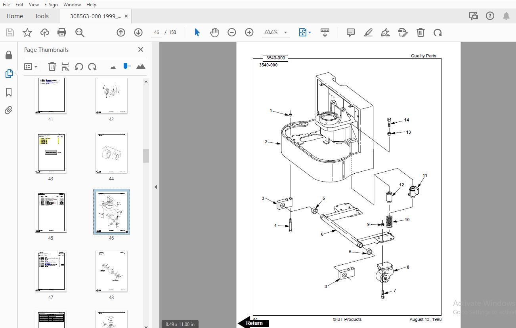Adjust the thumbnail size slider
The image size is (516, 328).
(127, 66)
